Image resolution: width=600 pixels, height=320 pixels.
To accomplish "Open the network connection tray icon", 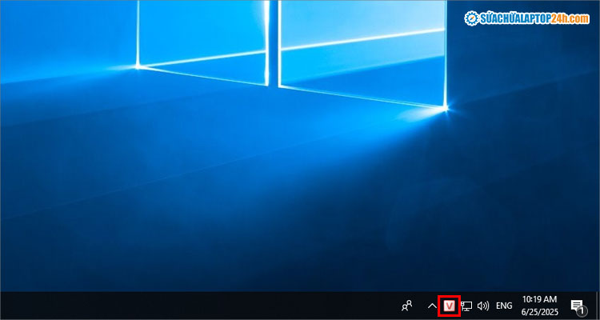I will [x=466, y=306].
